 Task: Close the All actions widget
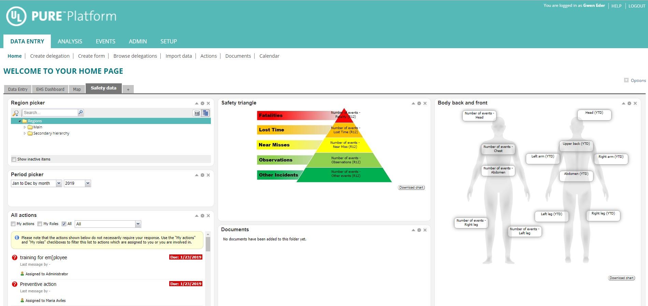pyautogui.click(x=208, y=216)
